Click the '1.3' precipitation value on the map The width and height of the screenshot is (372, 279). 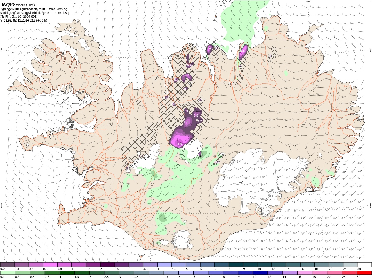[179, 144]
